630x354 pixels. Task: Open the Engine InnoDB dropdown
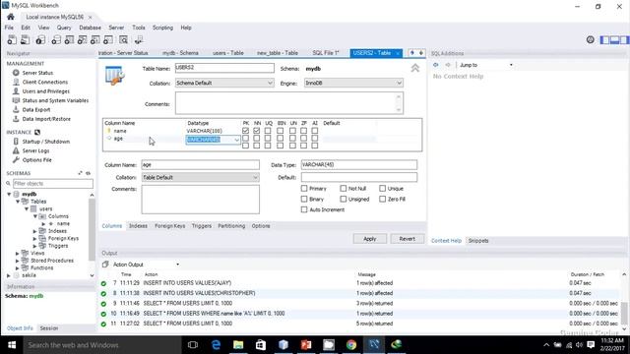[x=353, y=83]
